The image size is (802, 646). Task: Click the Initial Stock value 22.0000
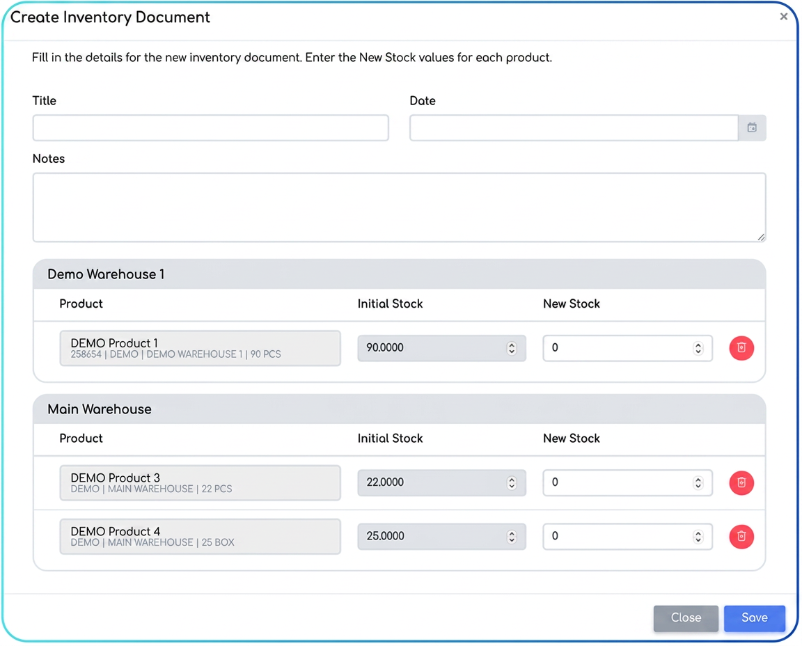tap(385, 482)
